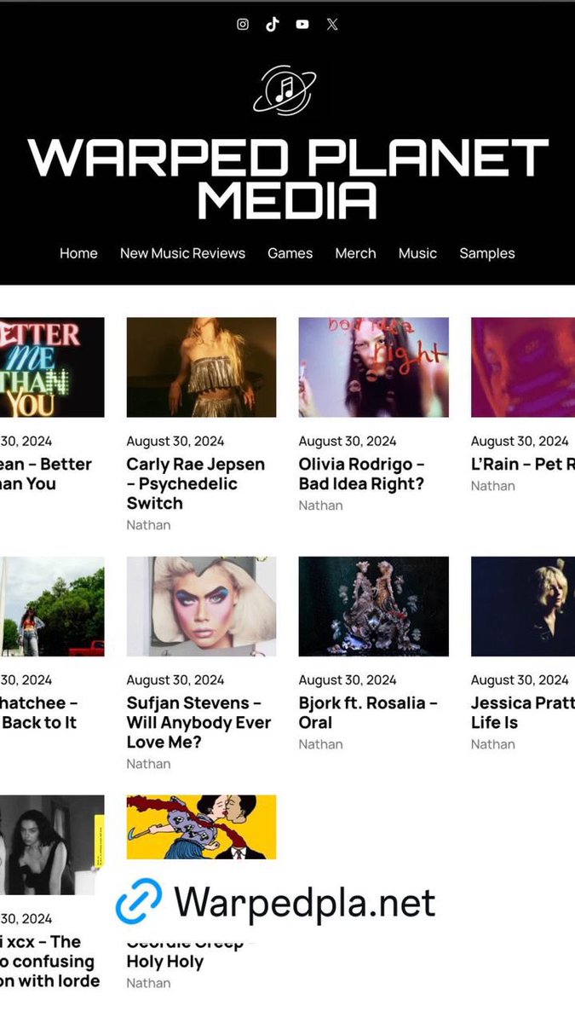Click author Nathan under Bjork ft. Rosalia post
The height and width of the screenshot is (1023, 575).
coord(320,744)
